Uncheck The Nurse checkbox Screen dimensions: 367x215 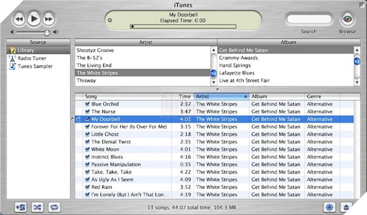point(87,111)
